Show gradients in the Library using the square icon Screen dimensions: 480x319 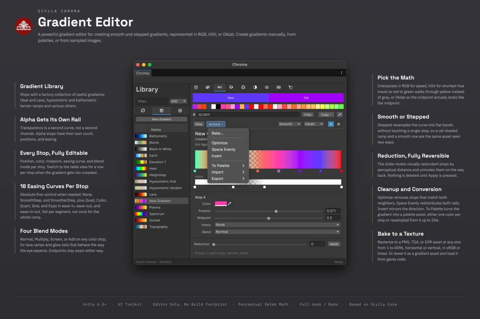[x=161, y=111]
